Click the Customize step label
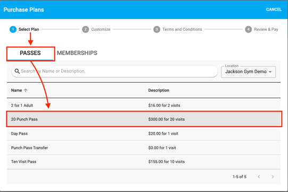 pos(101,30)
